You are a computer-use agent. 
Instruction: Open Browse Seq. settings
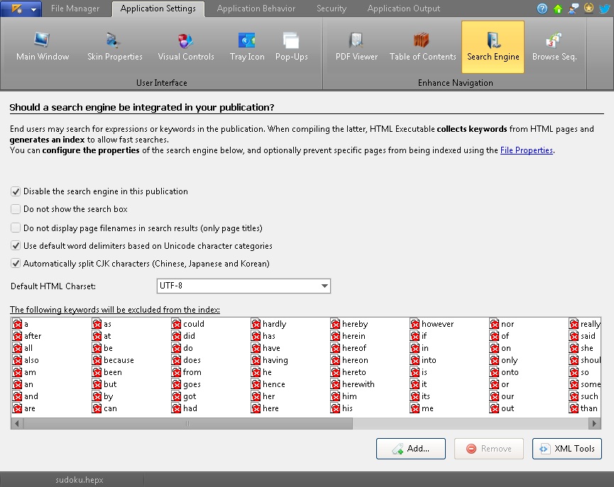click(x=554, y=47)
